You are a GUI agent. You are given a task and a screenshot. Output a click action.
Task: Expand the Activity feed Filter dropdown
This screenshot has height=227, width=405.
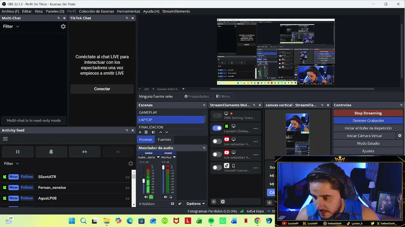(11, 164)
